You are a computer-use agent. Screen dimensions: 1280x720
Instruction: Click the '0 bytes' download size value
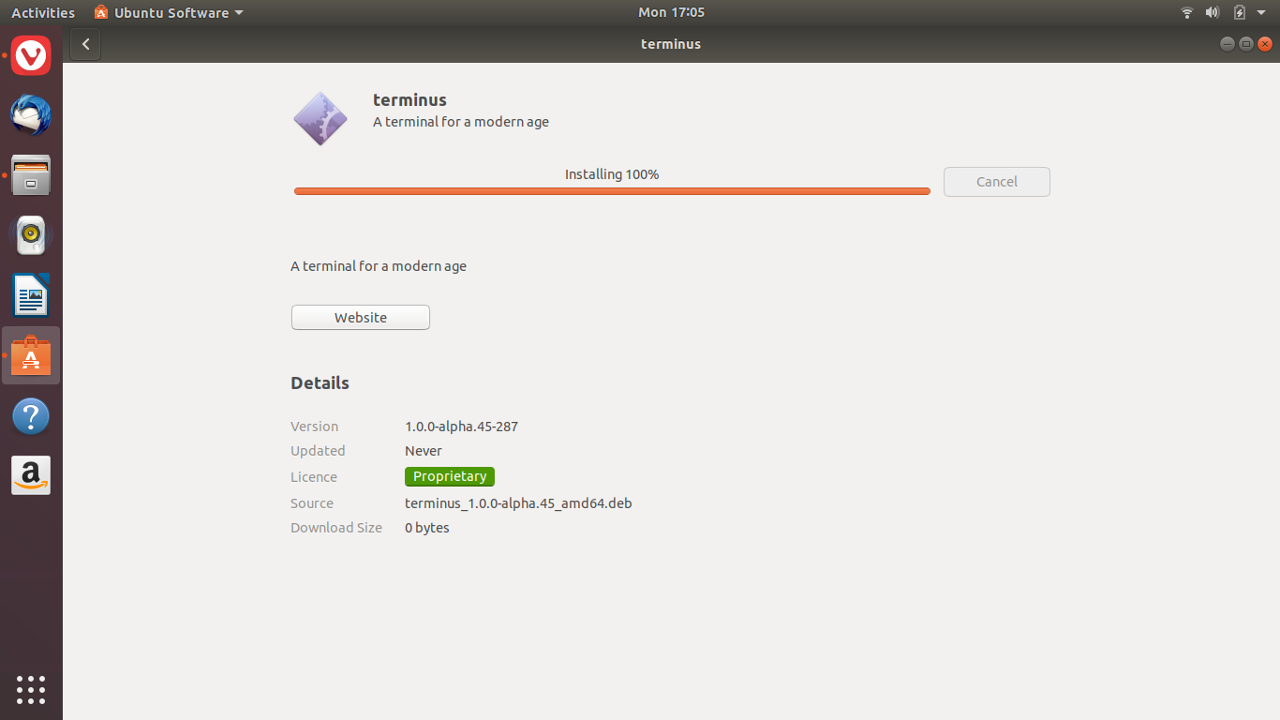tap(427, 528)
